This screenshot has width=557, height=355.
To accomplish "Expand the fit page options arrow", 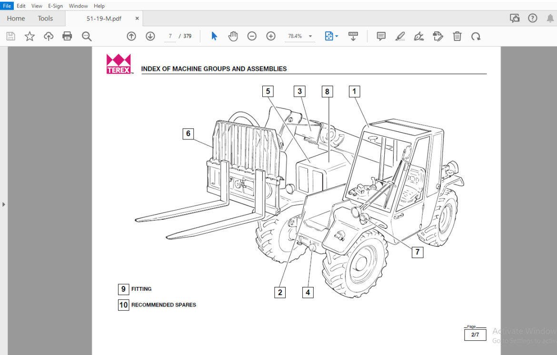I will coord(337,36).
